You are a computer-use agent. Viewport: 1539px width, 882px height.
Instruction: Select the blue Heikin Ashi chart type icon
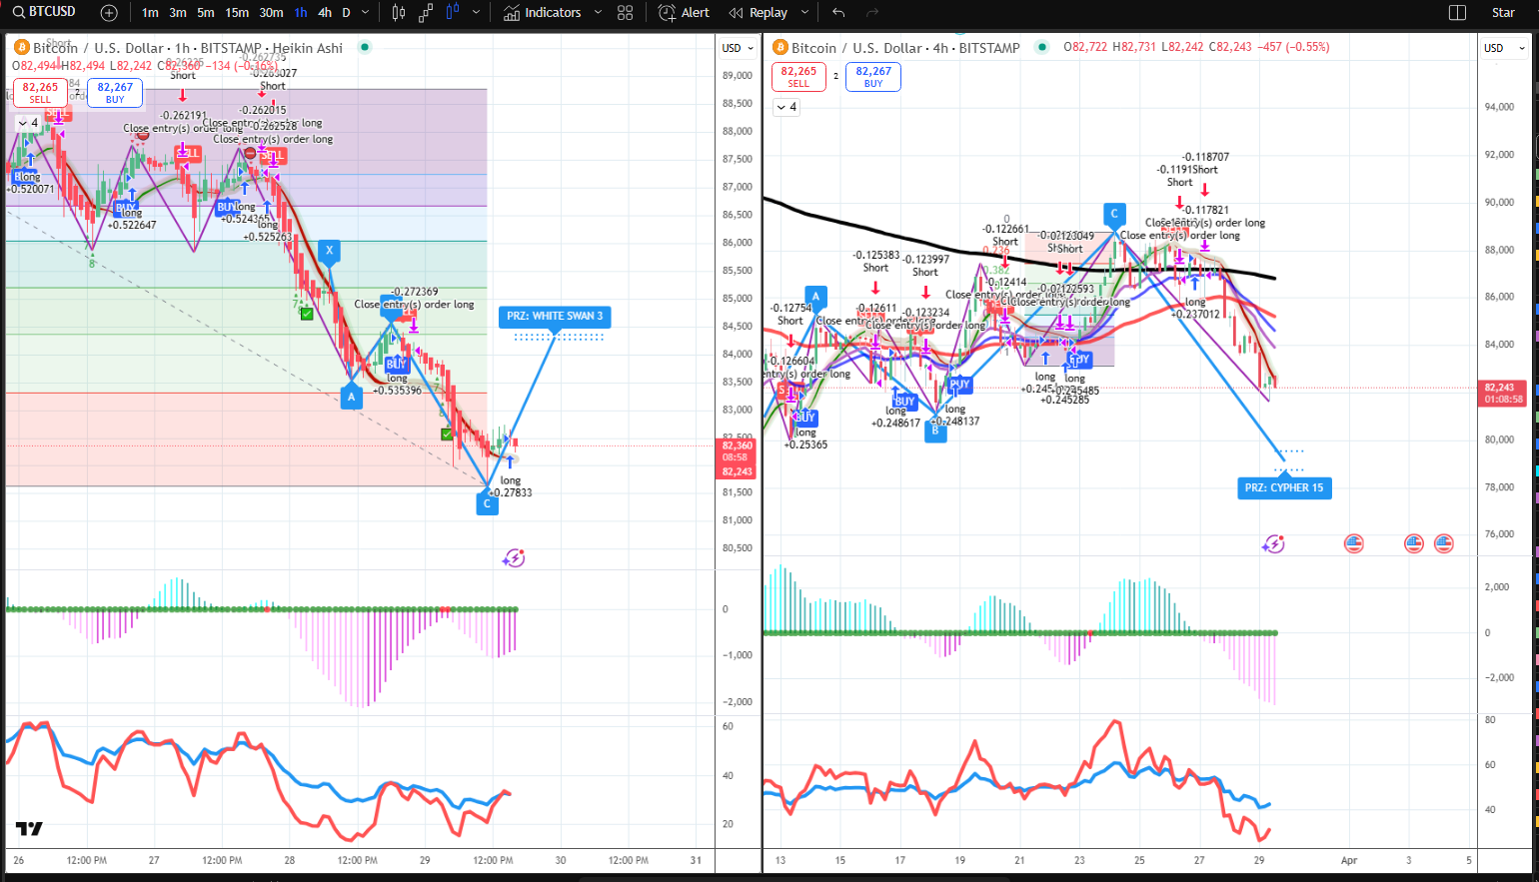click(453, 13)
